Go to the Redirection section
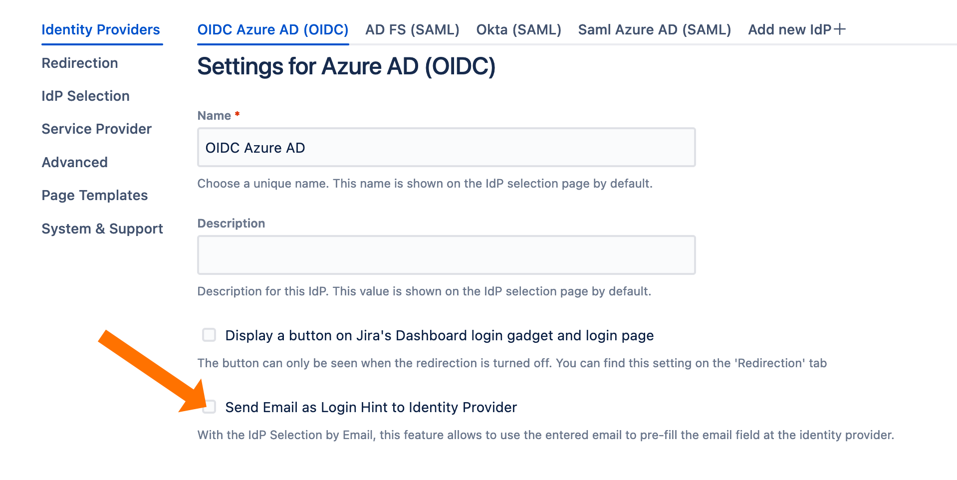 [80, 63]
